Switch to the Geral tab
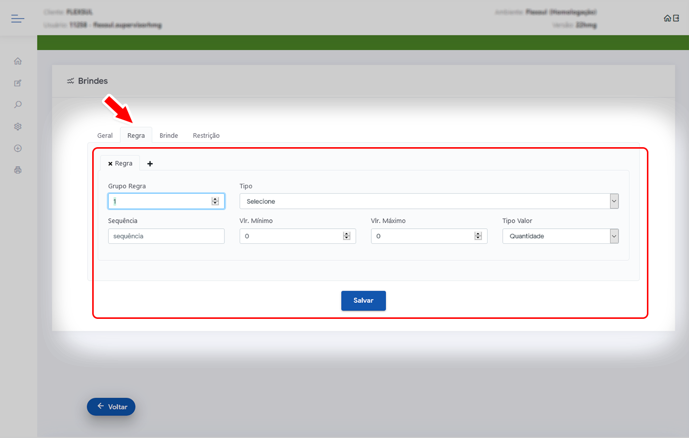The height and width of the screenshot is (438, 689). pyautogui.click(x=105, y=136)
